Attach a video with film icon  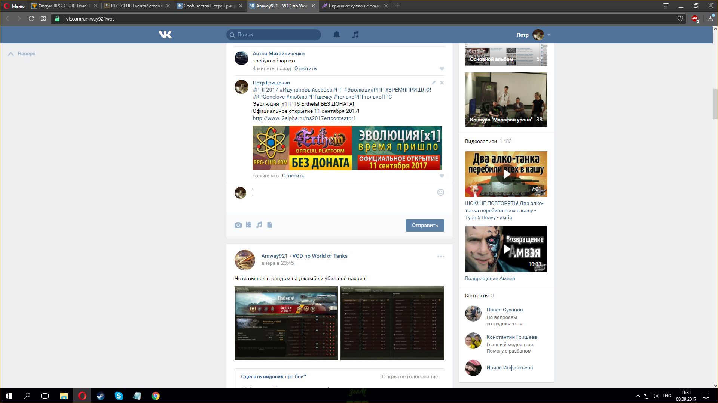click(248, 225)
